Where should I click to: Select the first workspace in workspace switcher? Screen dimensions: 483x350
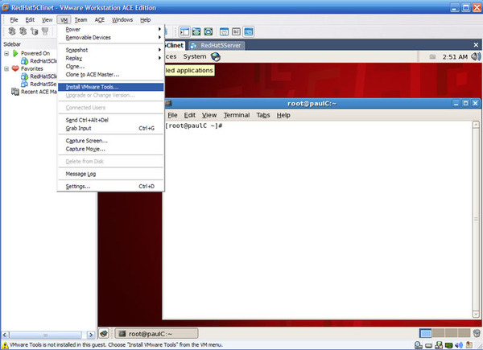[426, 333]
